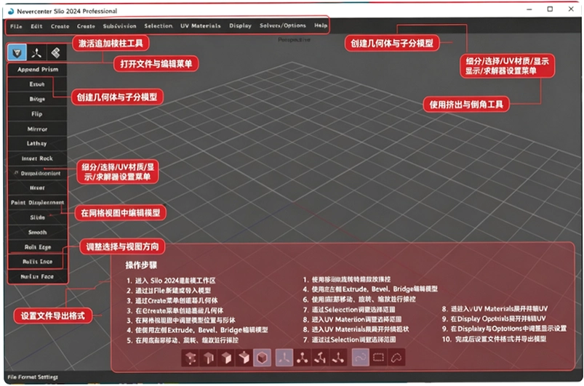Screen dimensions: 584x386
Task: Minimize the Silo window
Action: (x=529, y=9)
